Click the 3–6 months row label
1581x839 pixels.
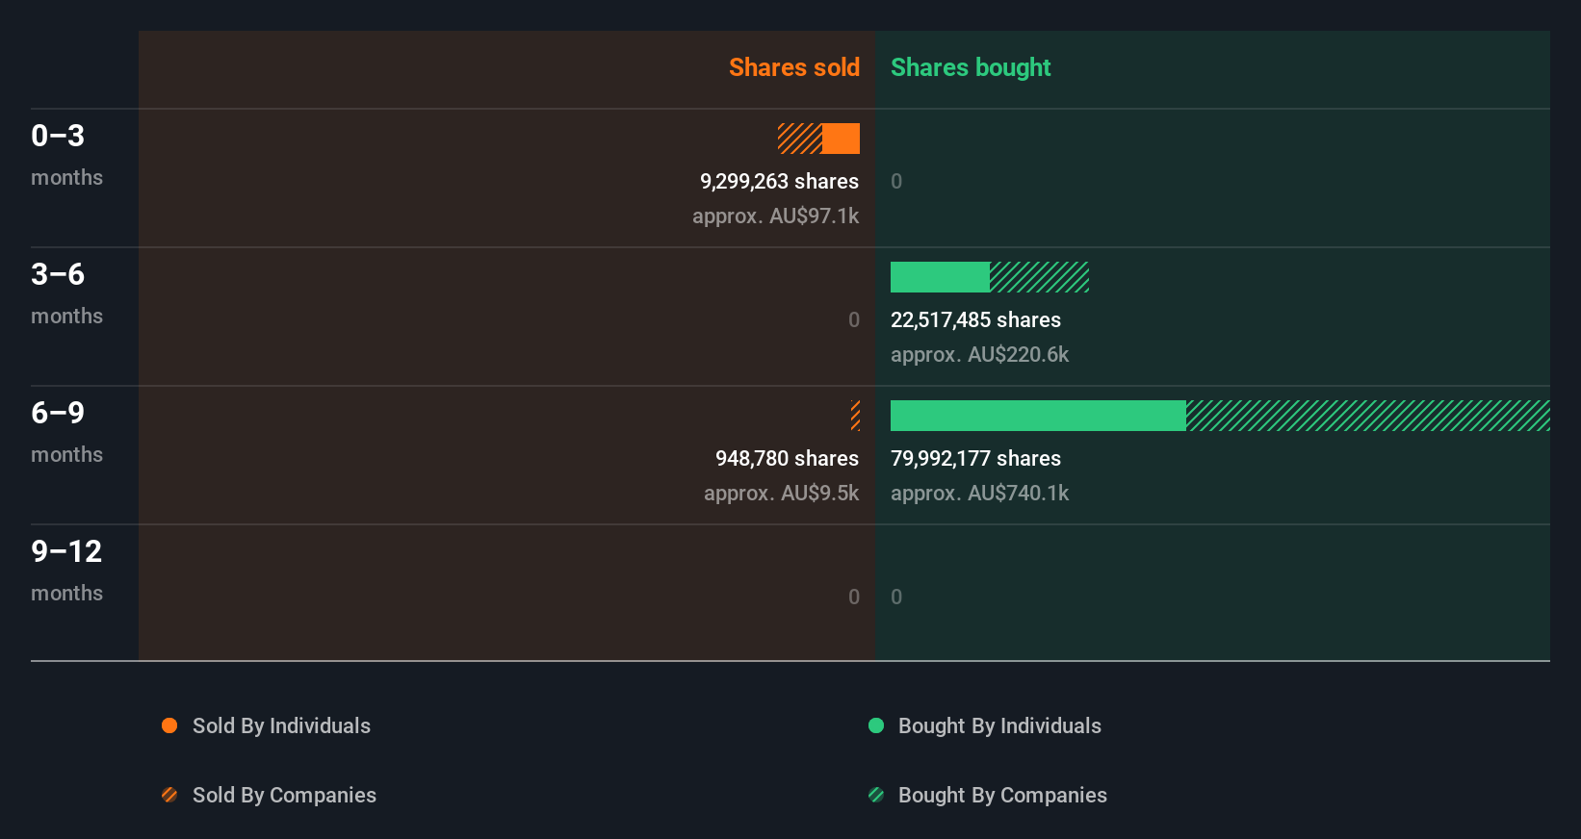point(66,293)
